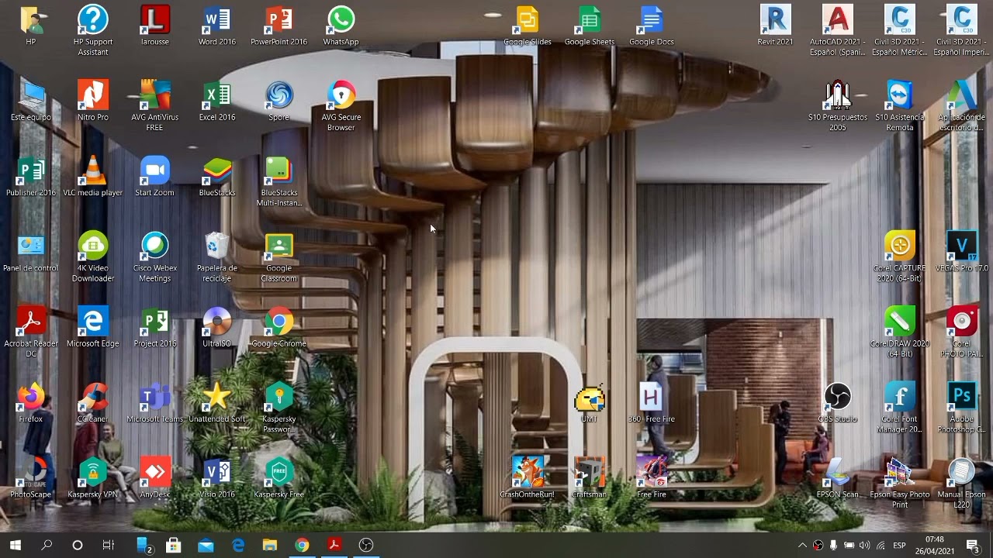The image size is (993, 558).
Task: Select the PowerPoint 2016 desktop icon
Action: pyautogui.click(x=279, y=26)
